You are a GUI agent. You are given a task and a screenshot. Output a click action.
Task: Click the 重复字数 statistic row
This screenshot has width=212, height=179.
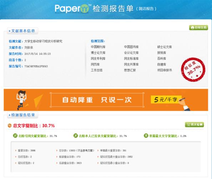[x=25, y=150]
